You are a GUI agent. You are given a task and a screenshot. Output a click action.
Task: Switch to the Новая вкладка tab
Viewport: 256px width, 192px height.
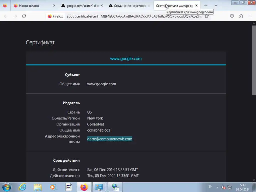[29, 6]
